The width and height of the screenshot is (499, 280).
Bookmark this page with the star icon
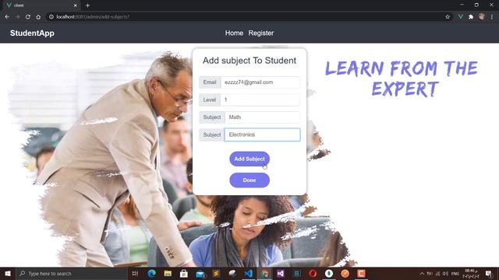[x=448, y=17]
